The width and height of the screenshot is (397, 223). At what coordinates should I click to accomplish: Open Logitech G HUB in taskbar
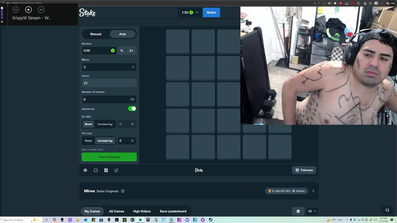pyautogui.click(x=132, y=220)
